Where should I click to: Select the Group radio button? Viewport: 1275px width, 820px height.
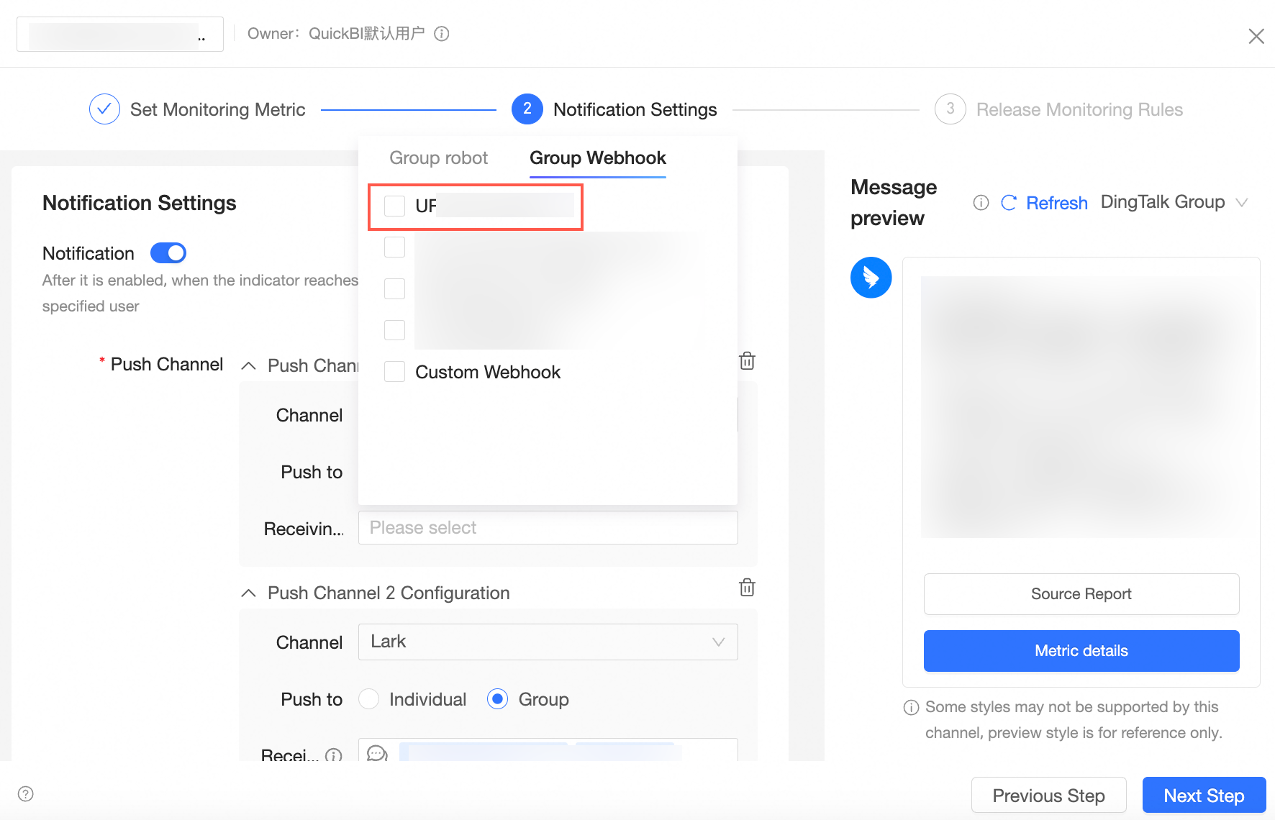(x=497, y=699)
